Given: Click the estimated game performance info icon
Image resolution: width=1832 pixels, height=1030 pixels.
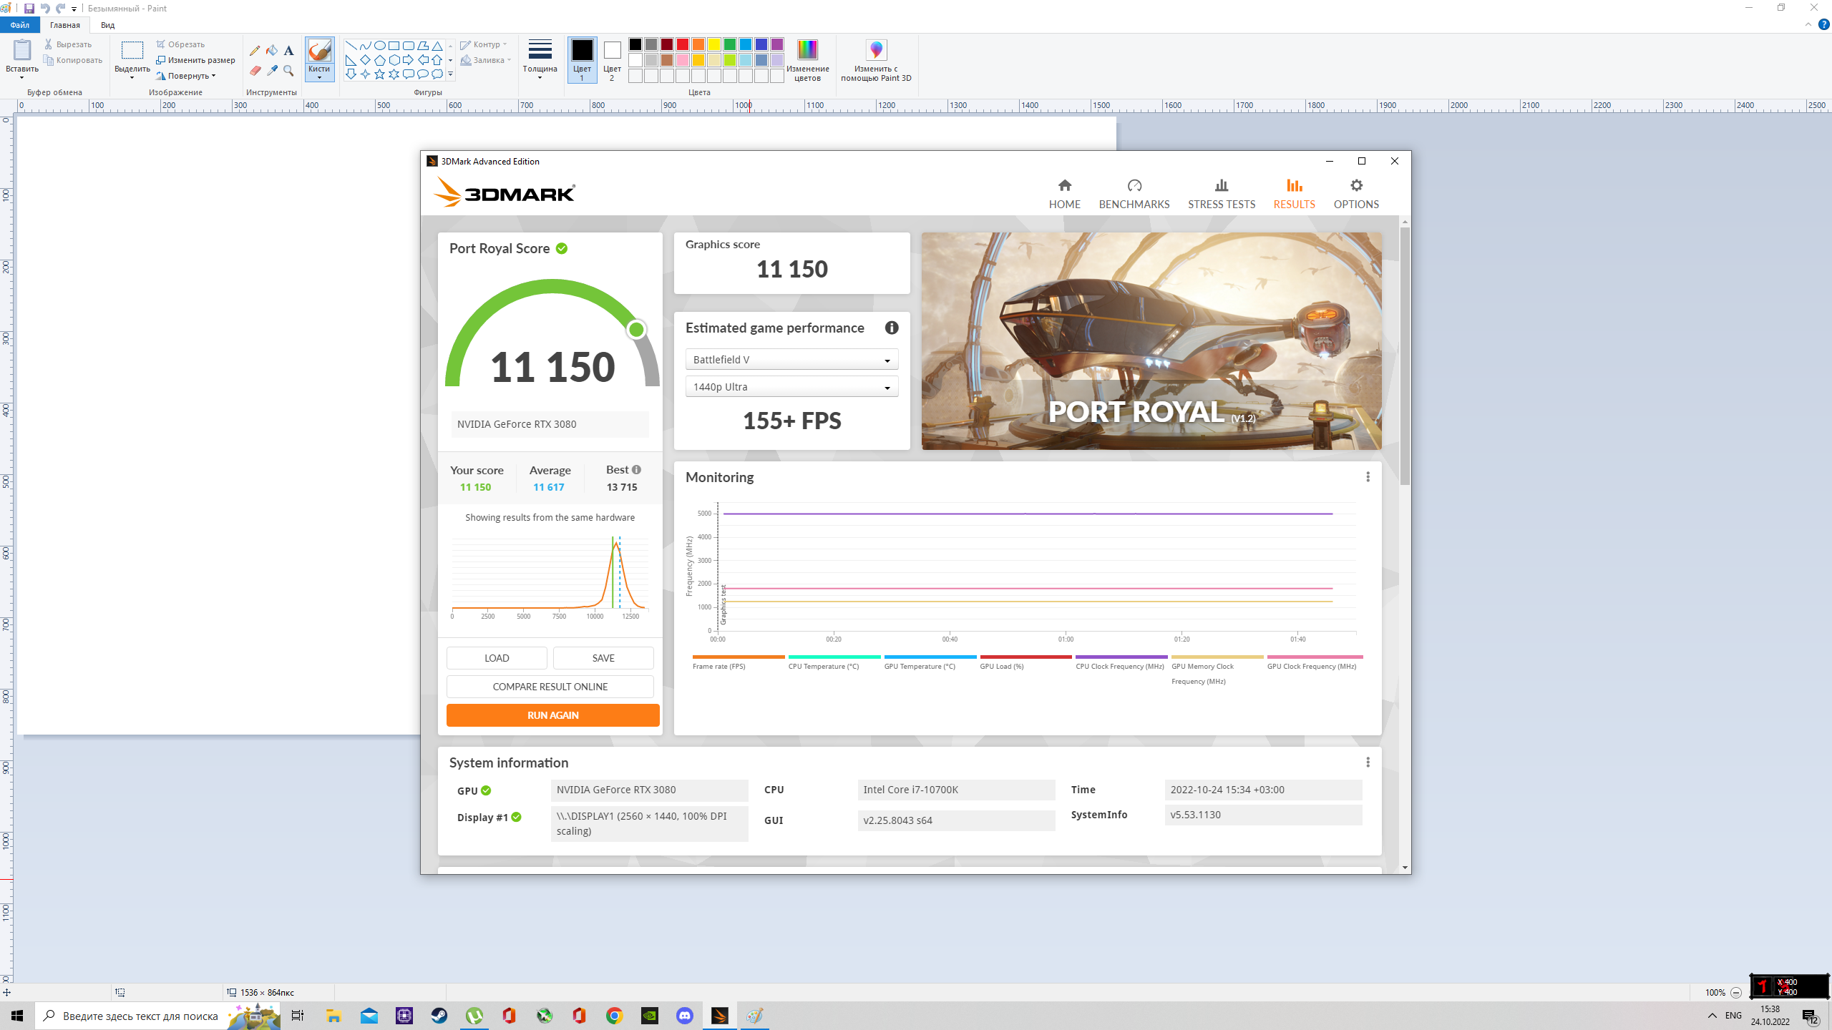Looking at the screenshot, I should coord(891,328).
